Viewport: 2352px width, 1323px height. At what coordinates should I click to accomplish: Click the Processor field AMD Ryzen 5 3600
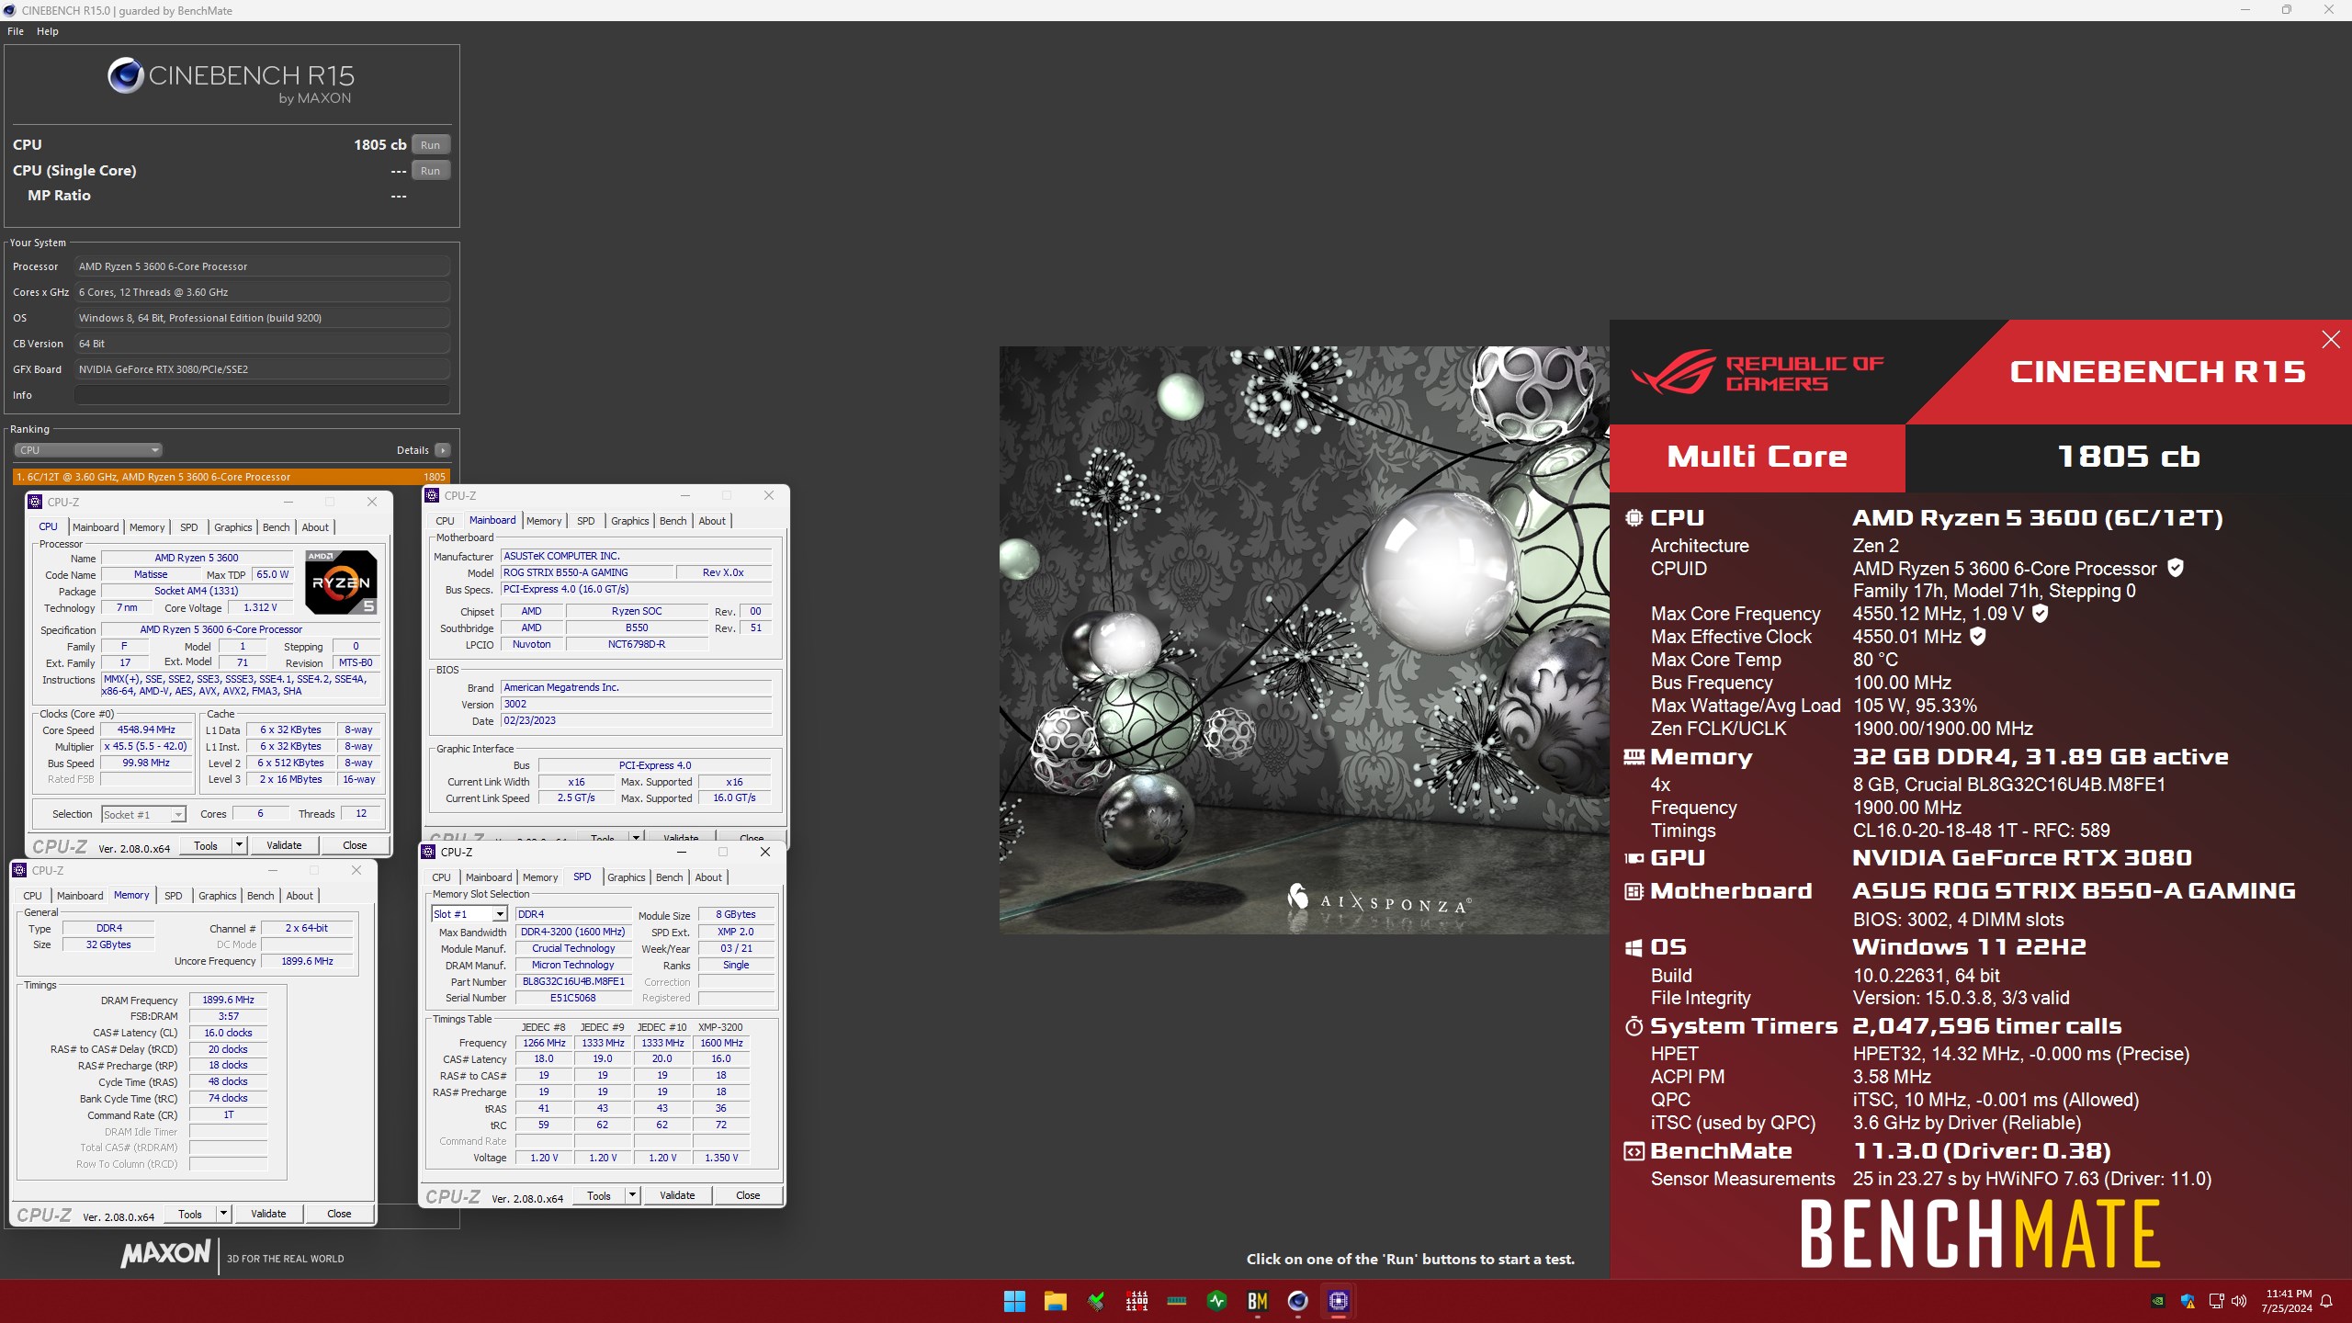262,266
